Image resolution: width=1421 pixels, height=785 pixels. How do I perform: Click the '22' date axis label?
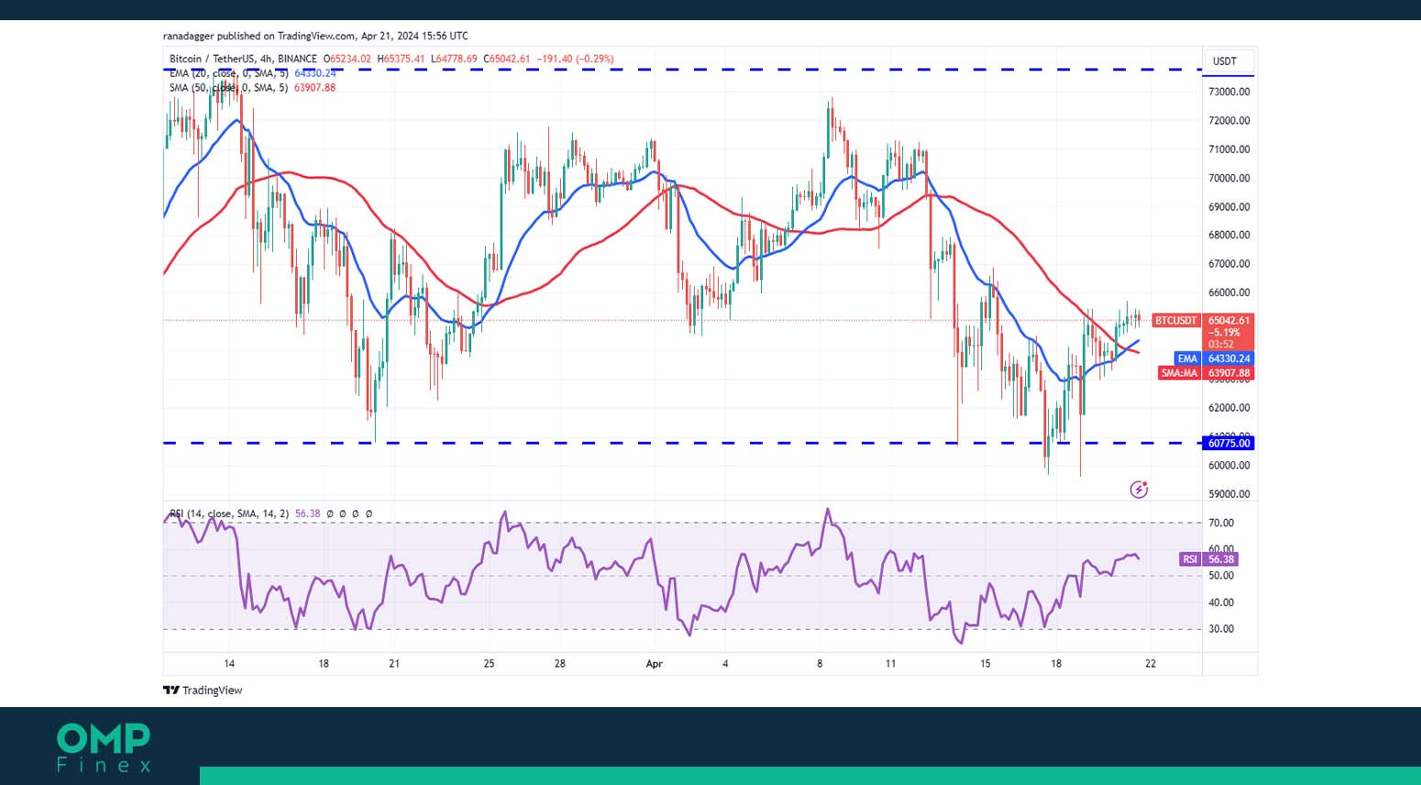pyautogui.click(x=1151, y=664)
